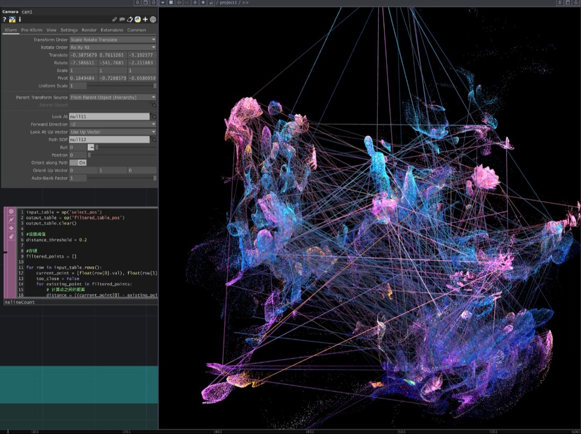Click the Python language icon in header
The width and height of the screenshot is (581, 434).
(138, 19)
